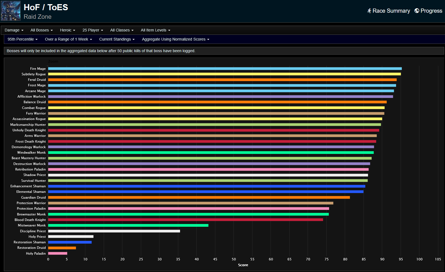
Task: Open Over a Range of 1 Week menu
Action: point(68,39)
